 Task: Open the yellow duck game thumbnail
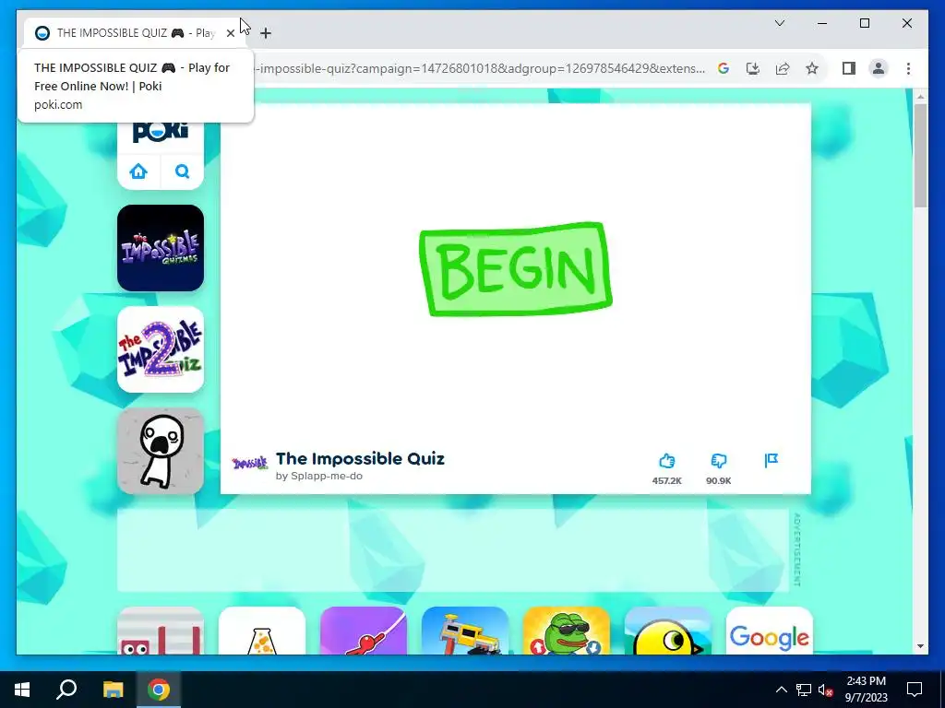click(668, 631)
